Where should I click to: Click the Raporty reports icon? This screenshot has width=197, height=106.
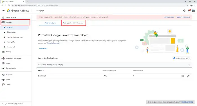tap(3, 63)
